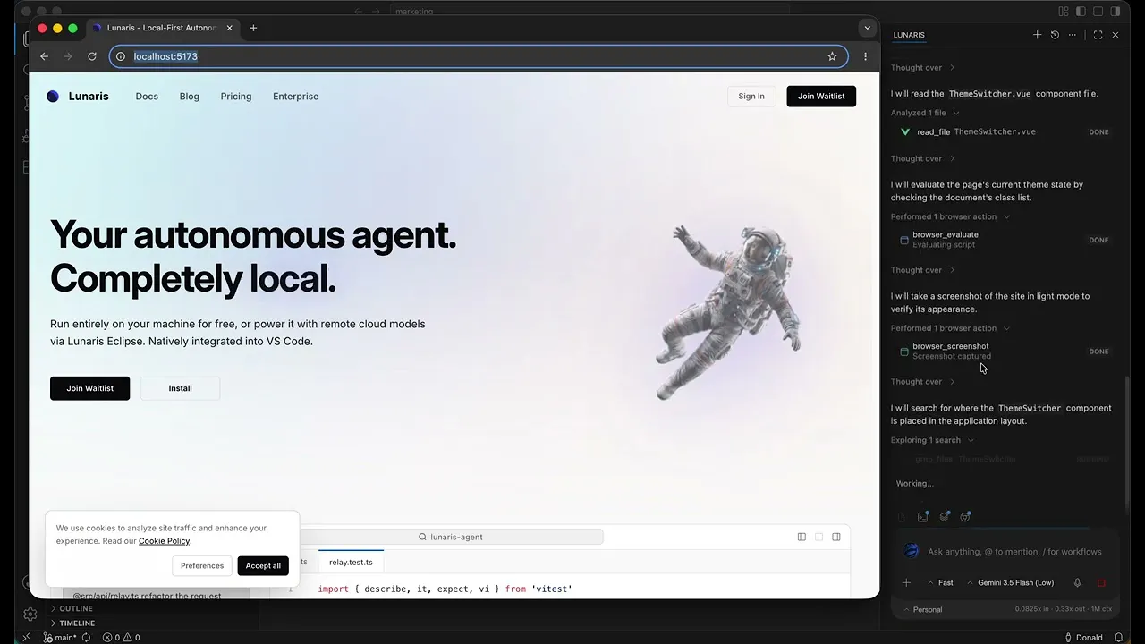Open the VS Code Manage gear icon
1145x644 pixels.
click(30, 614)
